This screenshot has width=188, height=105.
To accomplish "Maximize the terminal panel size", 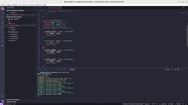I will tap(183, 69).
